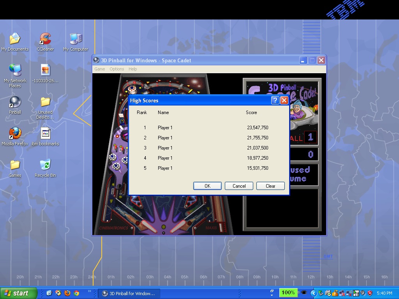The image size is (399, 299).
Task: Open the Options menu
Action: click(117, 69)
